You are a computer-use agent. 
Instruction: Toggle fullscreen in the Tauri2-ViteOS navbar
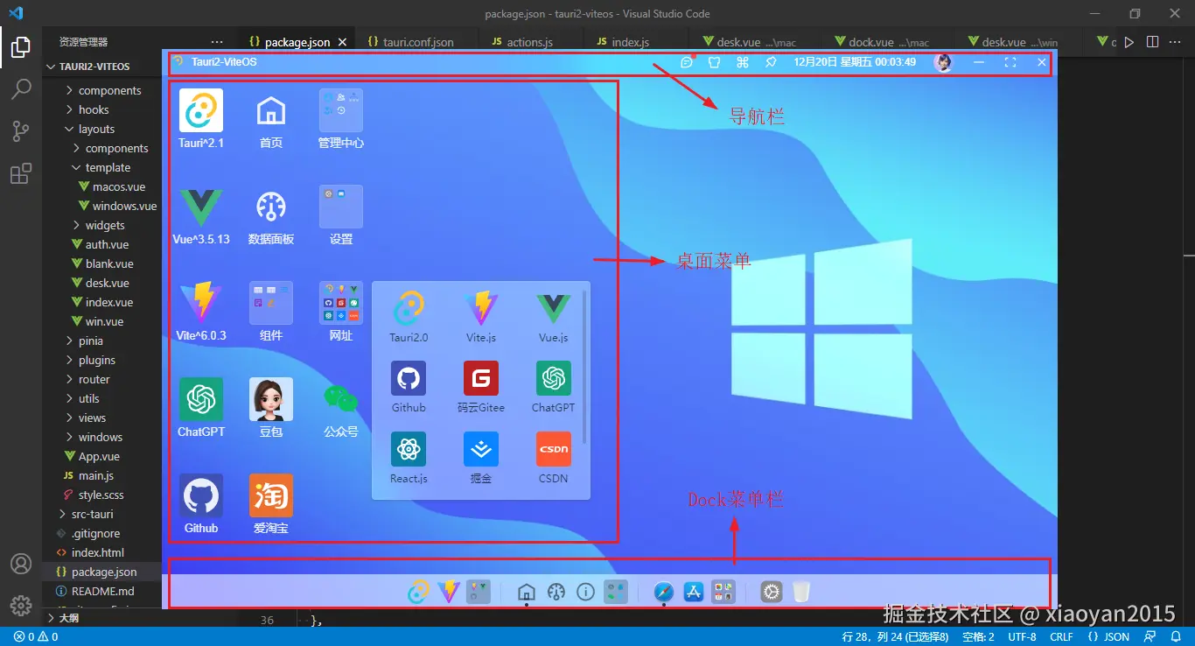point(1010,62)
